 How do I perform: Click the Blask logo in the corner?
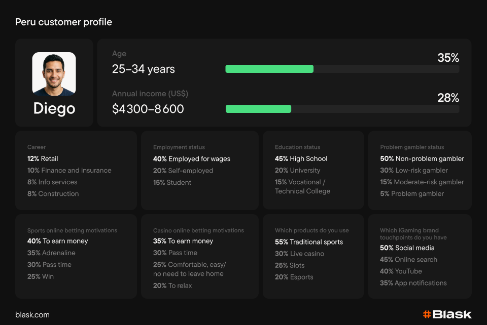click(447, 314)
